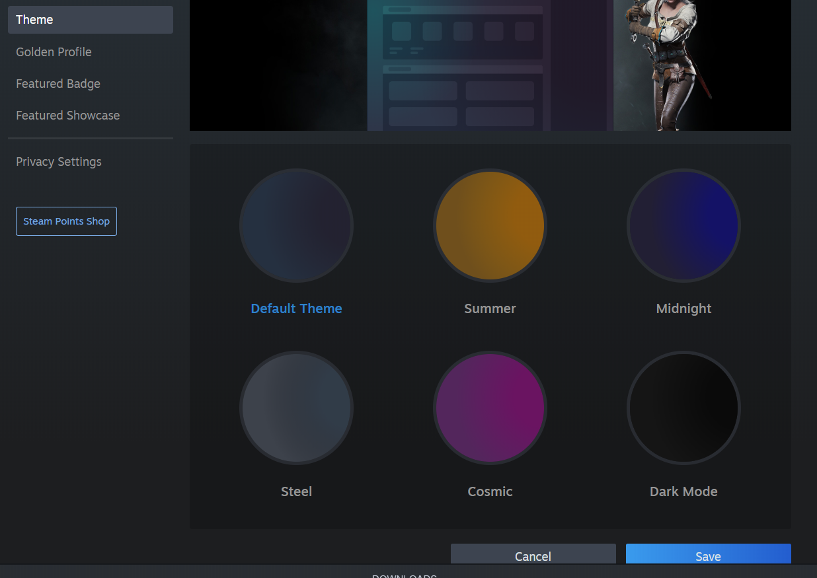Click the Steel theme label text
Screen dimensions: 817x578
(x=296, y=491)
